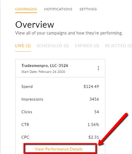Click the Impressions label
The image size is (132, 154).
click(32, 99)
